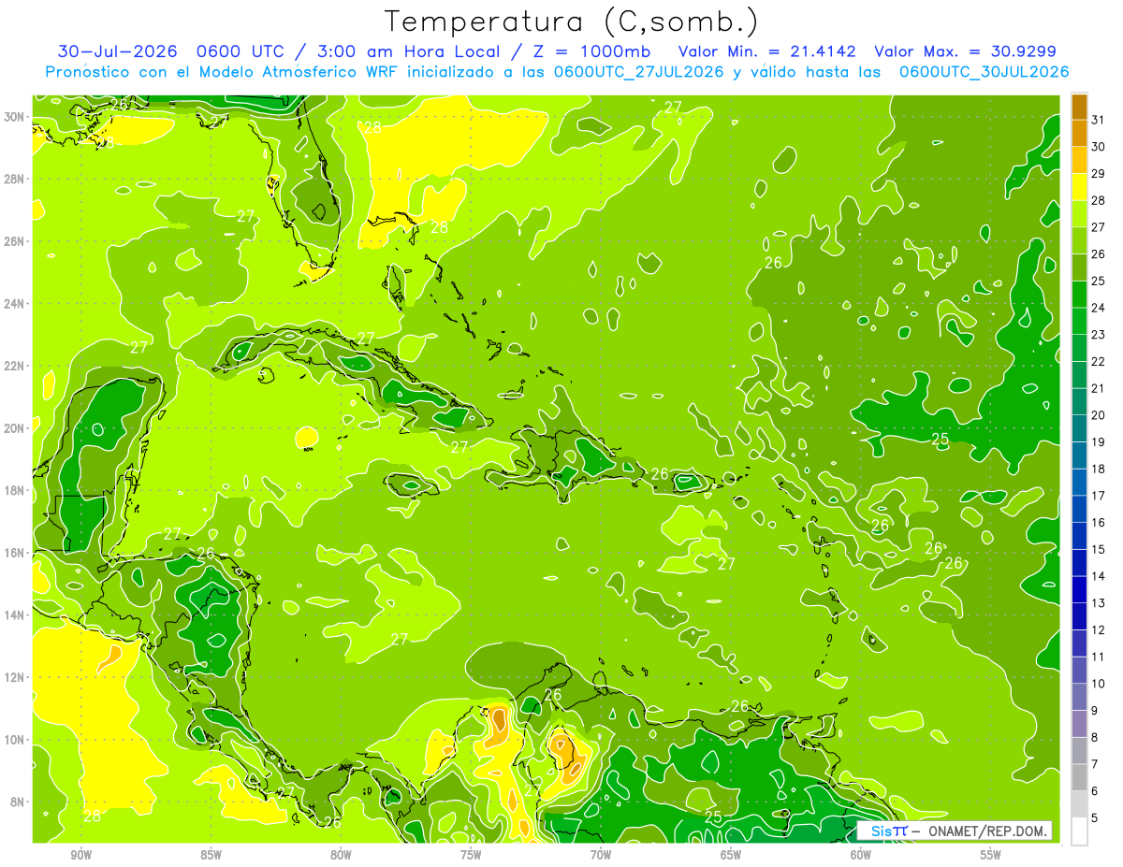Click the 24N latitude axis label

16,304
